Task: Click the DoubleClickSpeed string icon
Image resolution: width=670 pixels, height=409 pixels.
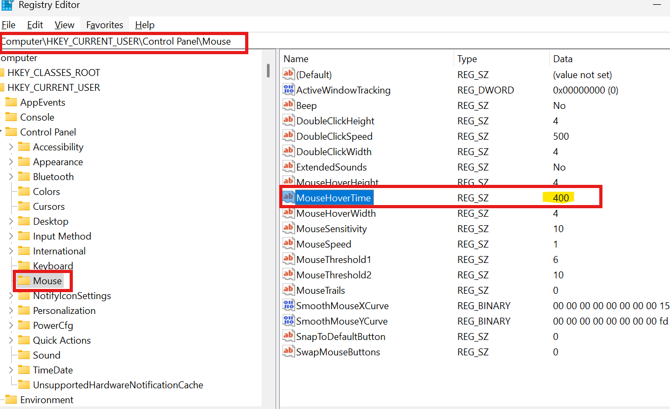Action: (289, 136)
